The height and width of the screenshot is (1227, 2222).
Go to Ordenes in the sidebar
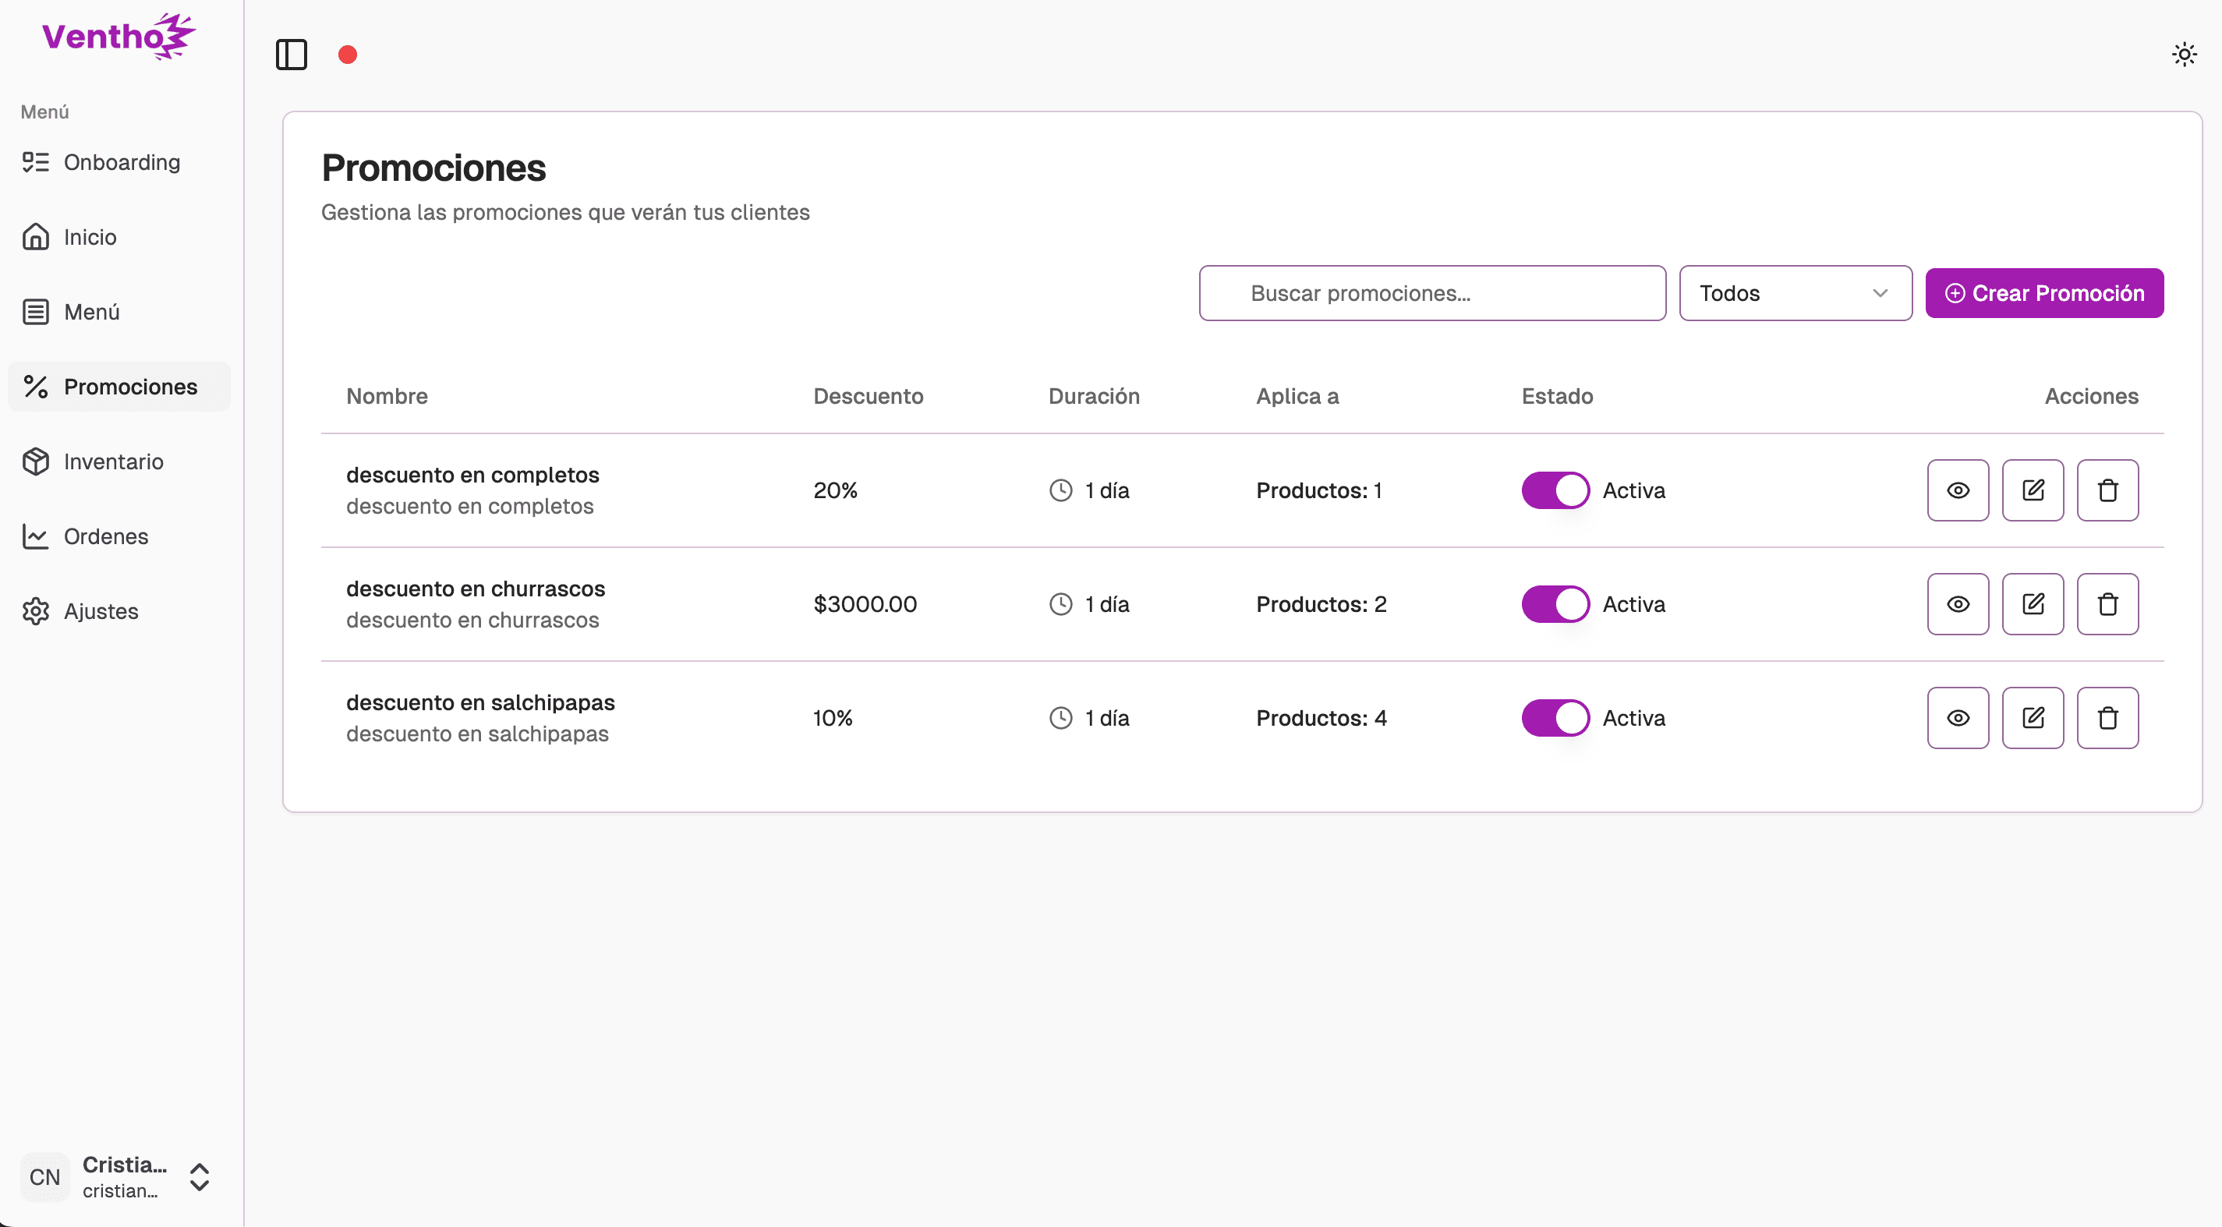pos(105,536)
